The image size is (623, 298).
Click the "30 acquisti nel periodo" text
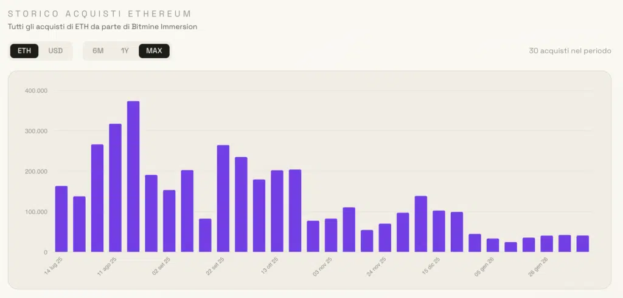(570, 51)
